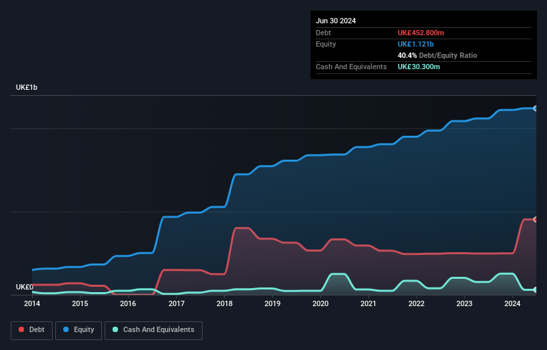This screenshot has height=350, width=547.
Task: Click the UK£452.800m debt value
Action: point(420,33)
